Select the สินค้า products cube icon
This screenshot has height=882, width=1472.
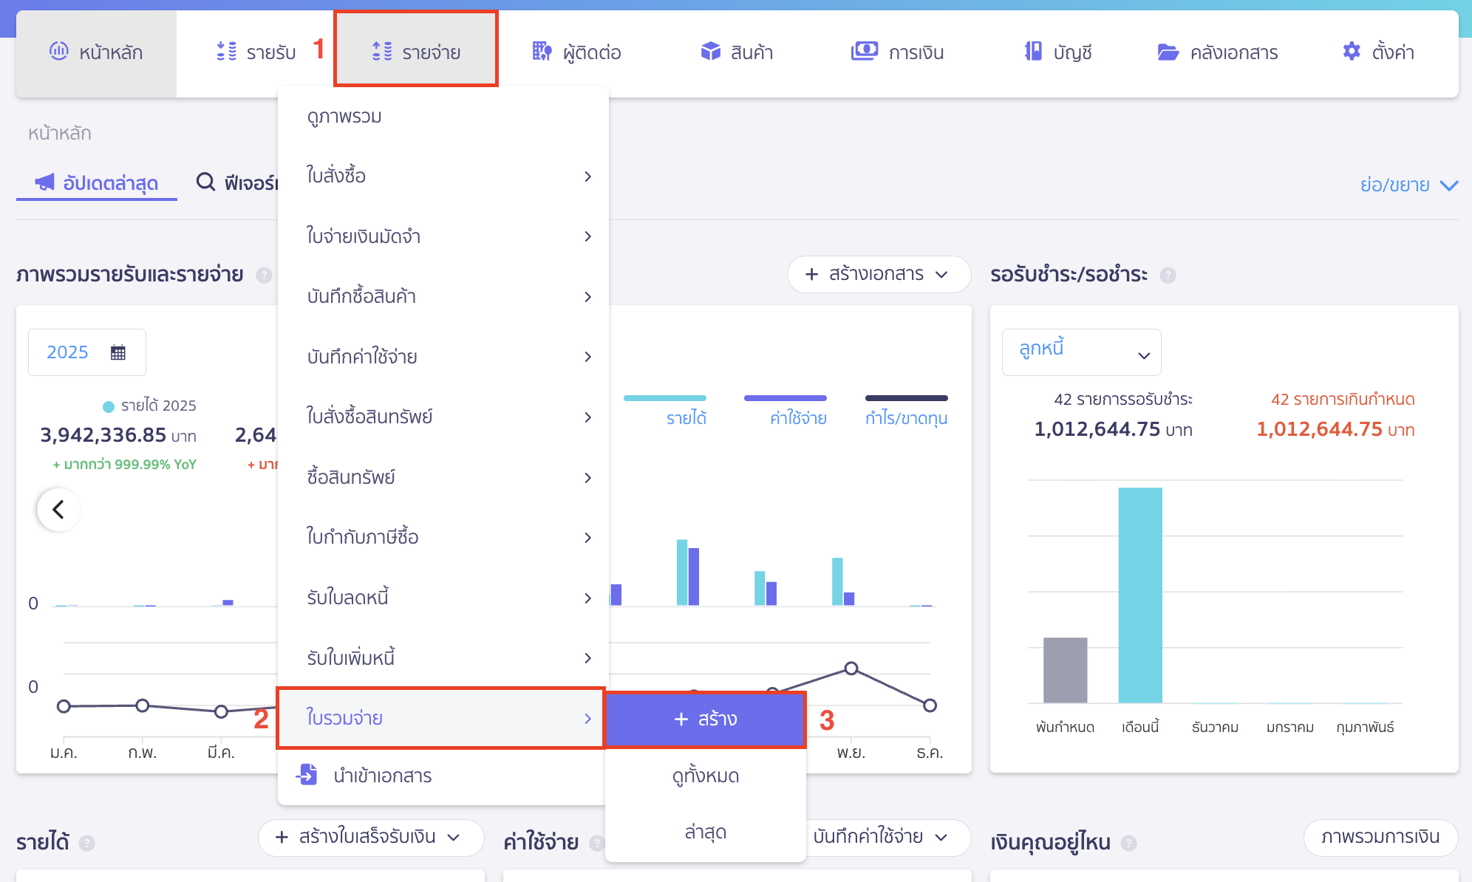(x=711, y=52)
